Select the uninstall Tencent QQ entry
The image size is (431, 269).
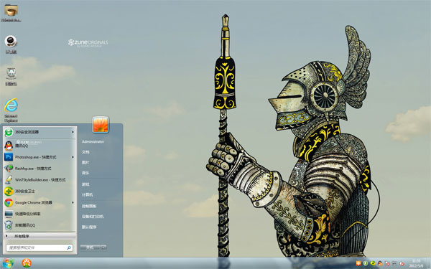40,225
